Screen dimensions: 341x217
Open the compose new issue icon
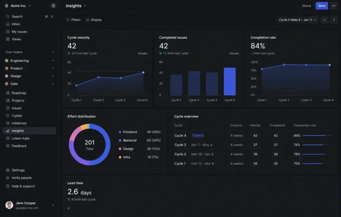point(53,6)
